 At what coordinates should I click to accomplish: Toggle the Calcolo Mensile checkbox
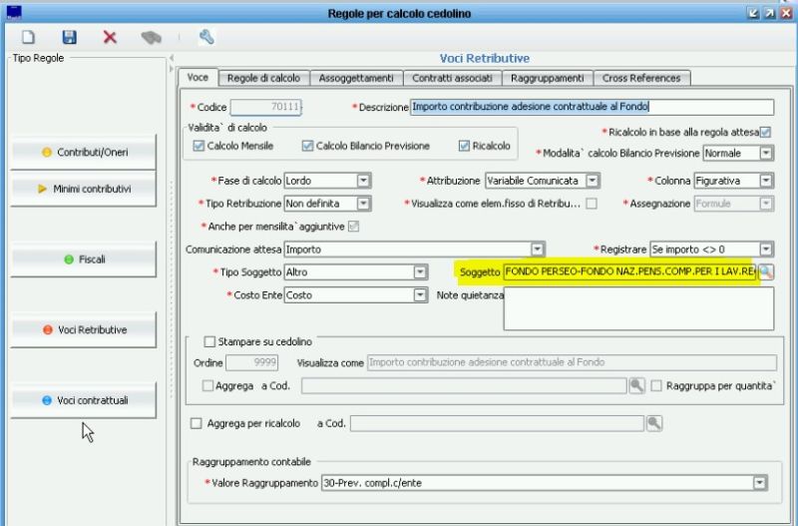pyautogui.click(x=199, y=146)
